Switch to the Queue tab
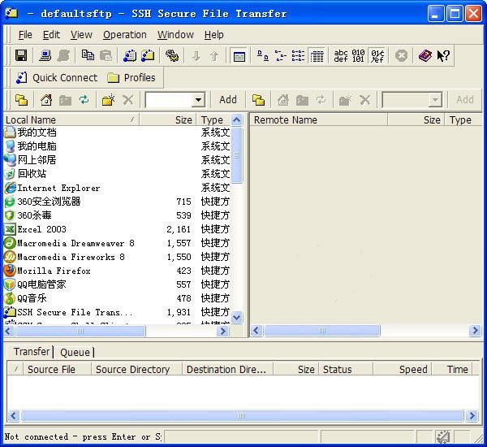The height and width of the screenshot is (447, 487). (75, 352)
